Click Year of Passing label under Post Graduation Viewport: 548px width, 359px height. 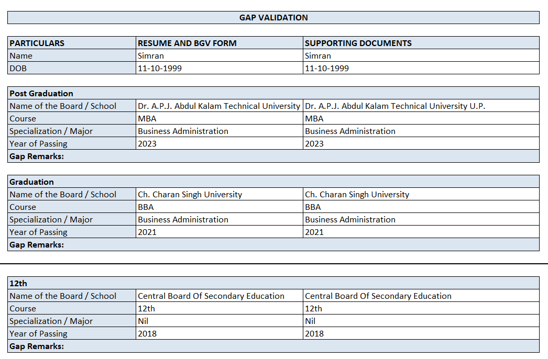click(72, 143)
